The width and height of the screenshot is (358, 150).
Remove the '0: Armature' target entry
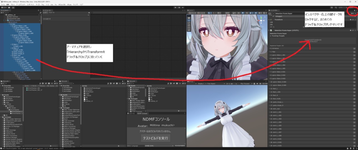355,49
